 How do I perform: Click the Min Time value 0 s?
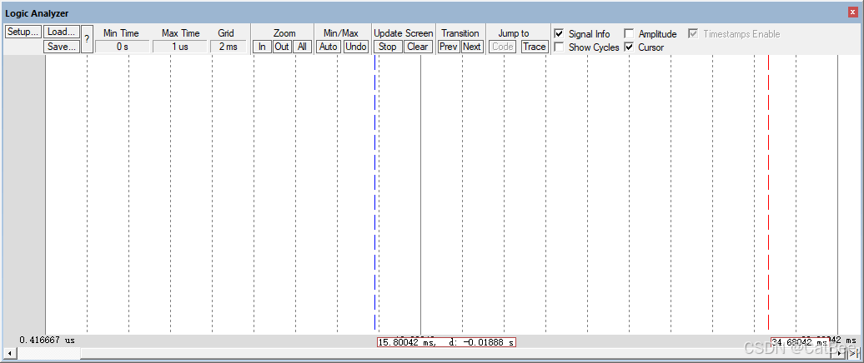point(123,47)
